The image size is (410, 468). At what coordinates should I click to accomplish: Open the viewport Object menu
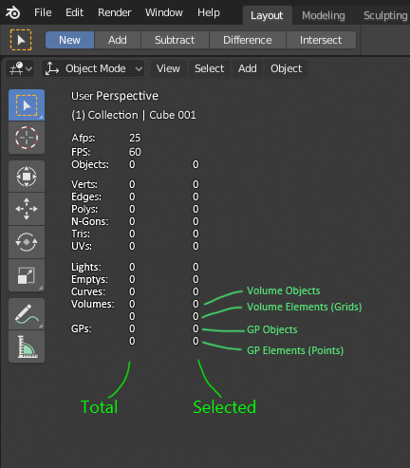click(x=287, y=68)
